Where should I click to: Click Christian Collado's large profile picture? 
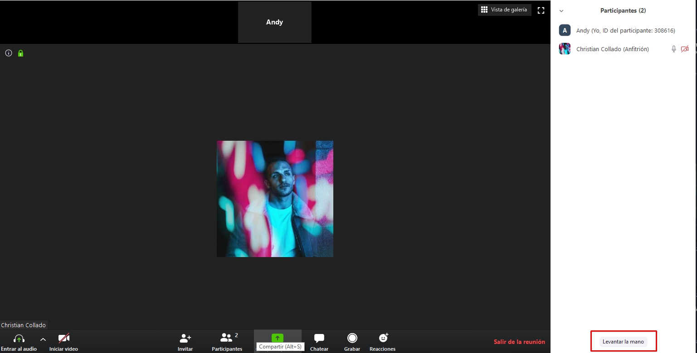pyautogui.click(x=275, y=199)
